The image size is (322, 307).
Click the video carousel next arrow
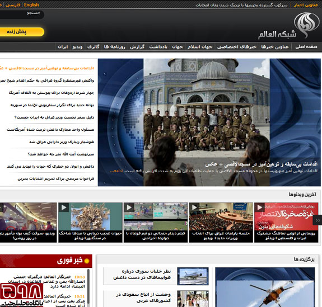(x=318, y=220)
